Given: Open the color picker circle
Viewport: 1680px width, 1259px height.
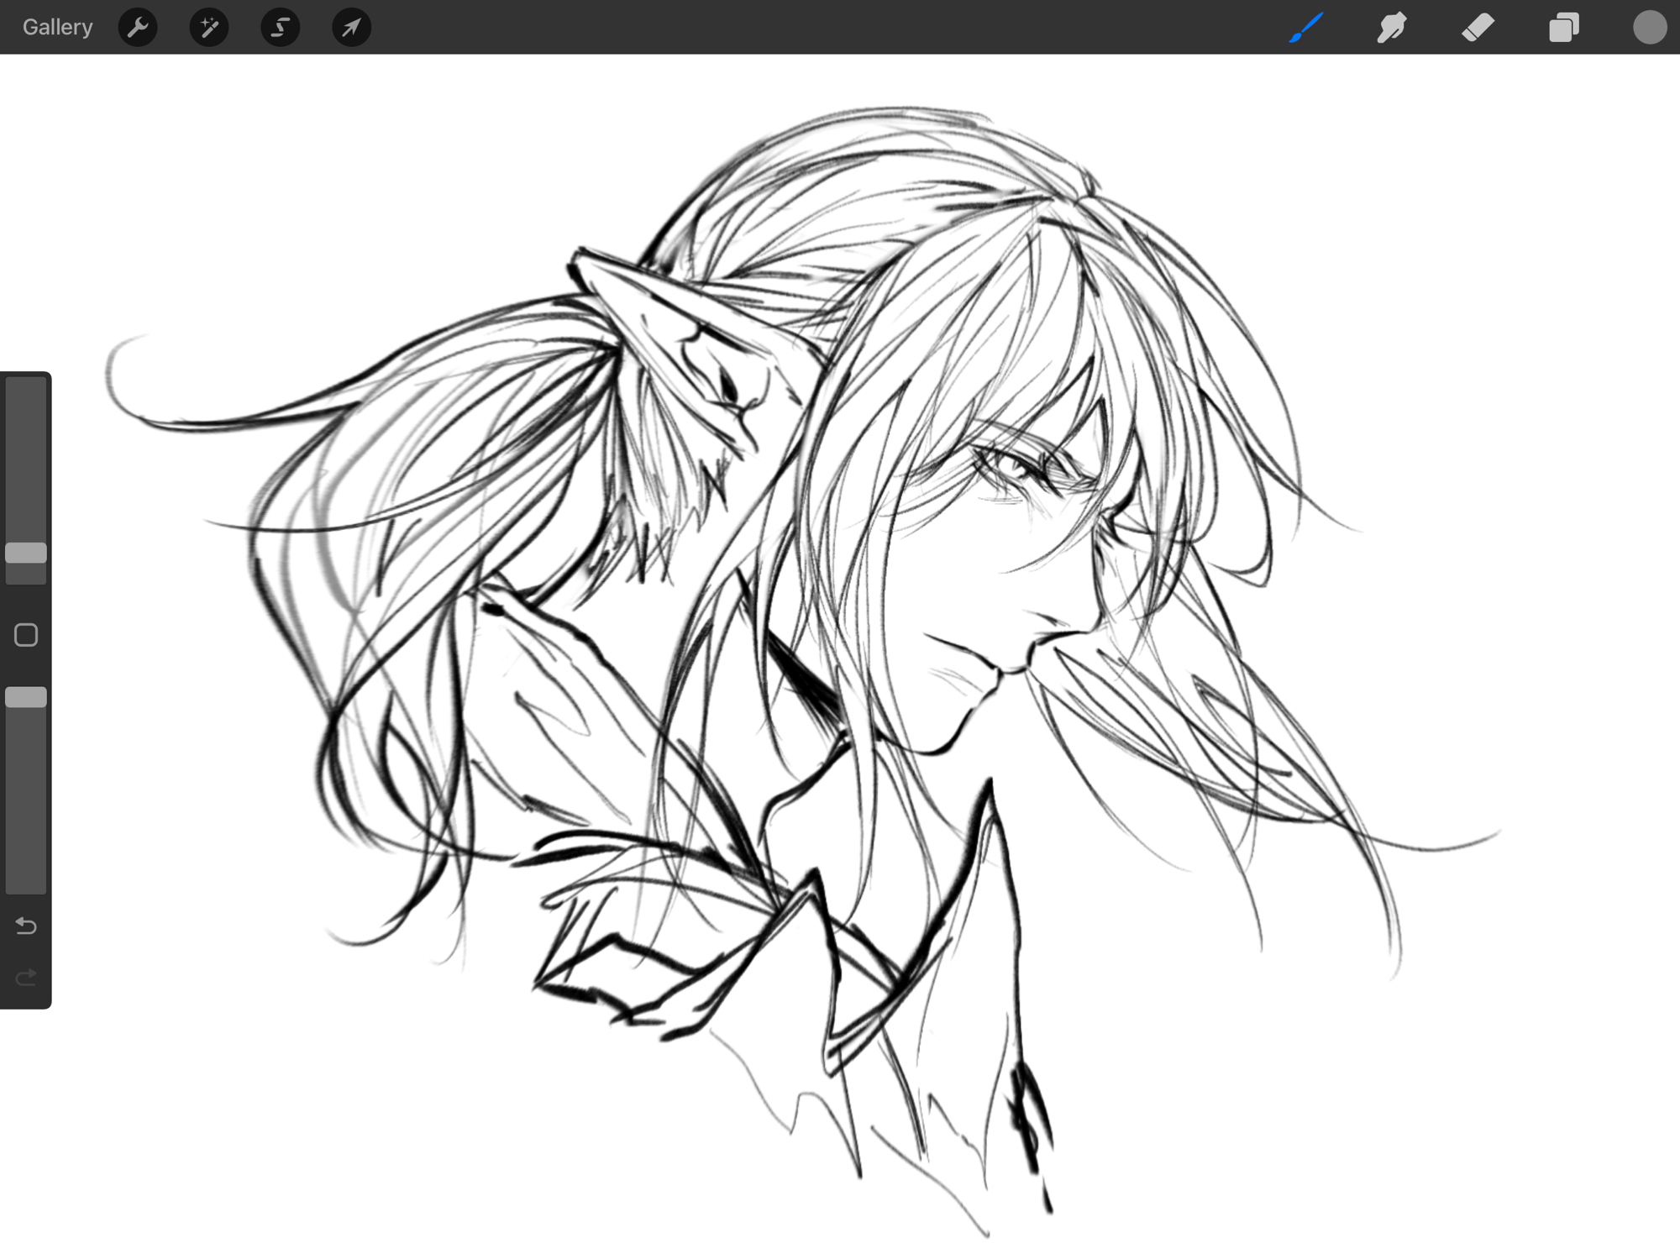Looking at the screenshot, I should [x=1649, y=27].
